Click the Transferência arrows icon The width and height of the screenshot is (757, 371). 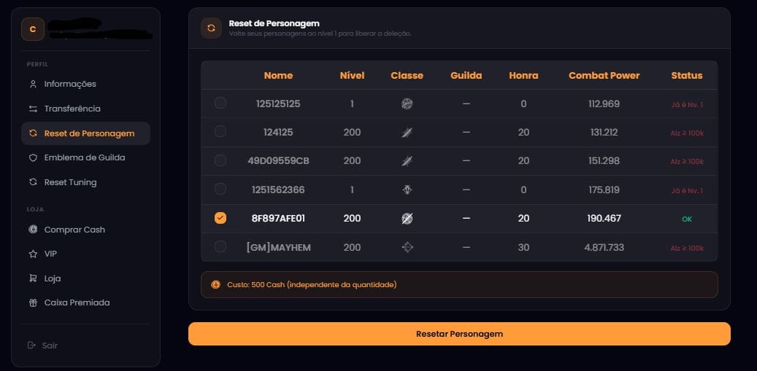(x=33, y=109)
